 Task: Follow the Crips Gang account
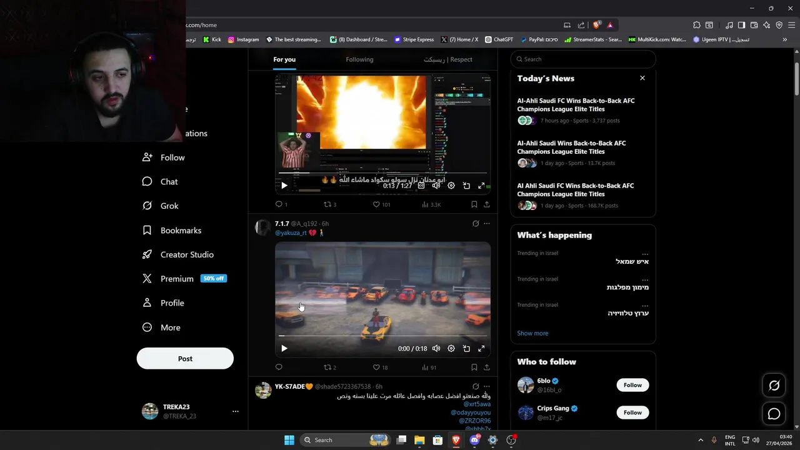tap(632, 412)
